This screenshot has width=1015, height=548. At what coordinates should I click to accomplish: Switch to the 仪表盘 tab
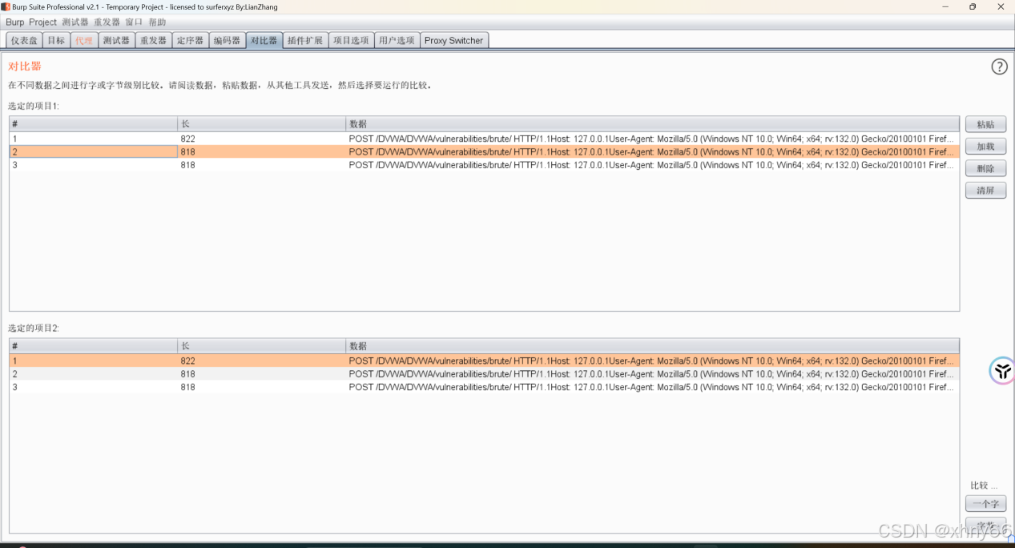(x=24, y=40)
